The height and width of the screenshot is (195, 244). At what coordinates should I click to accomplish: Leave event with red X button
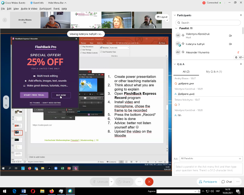click(x=149, y=182)
